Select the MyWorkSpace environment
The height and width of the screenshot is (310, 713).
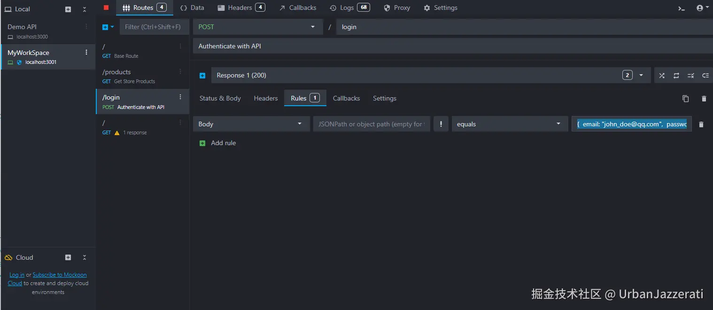click(48, 57)
